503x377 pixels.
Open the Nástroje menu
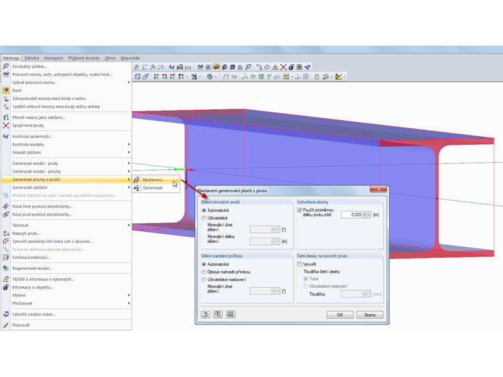click(x=11, y=58)
